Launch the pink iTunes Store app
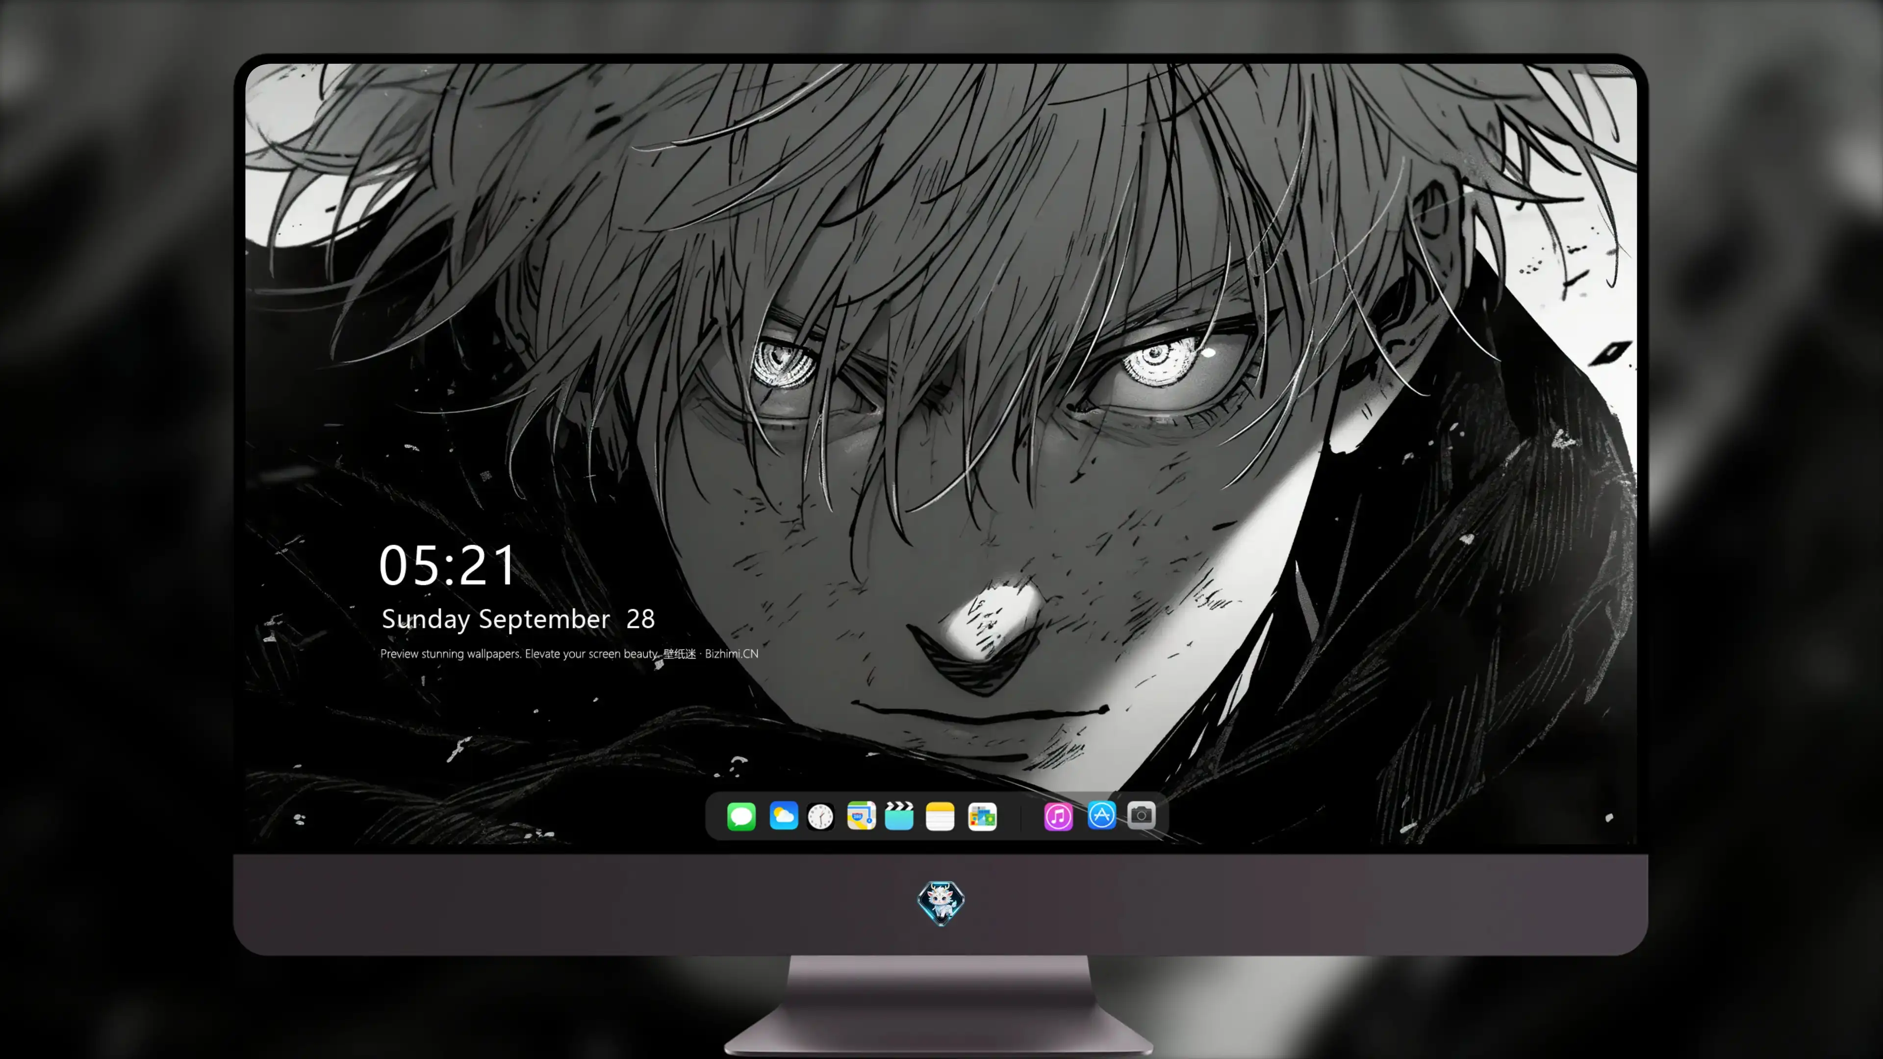 tap(1059, 816)
